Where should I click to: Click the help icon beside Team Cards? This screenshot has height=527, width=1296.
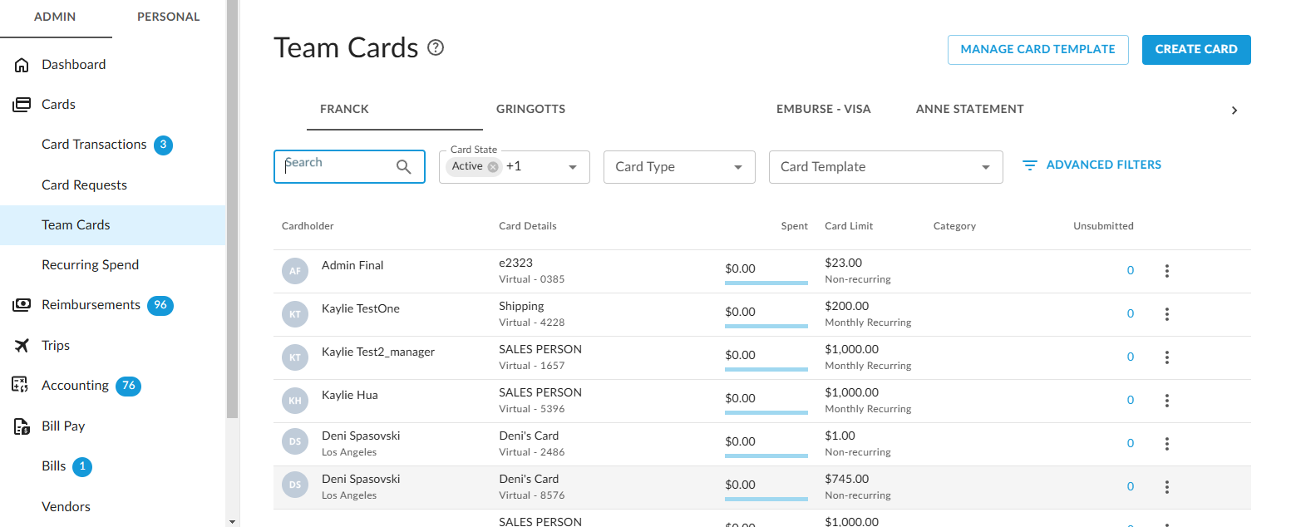click(436, 48)
